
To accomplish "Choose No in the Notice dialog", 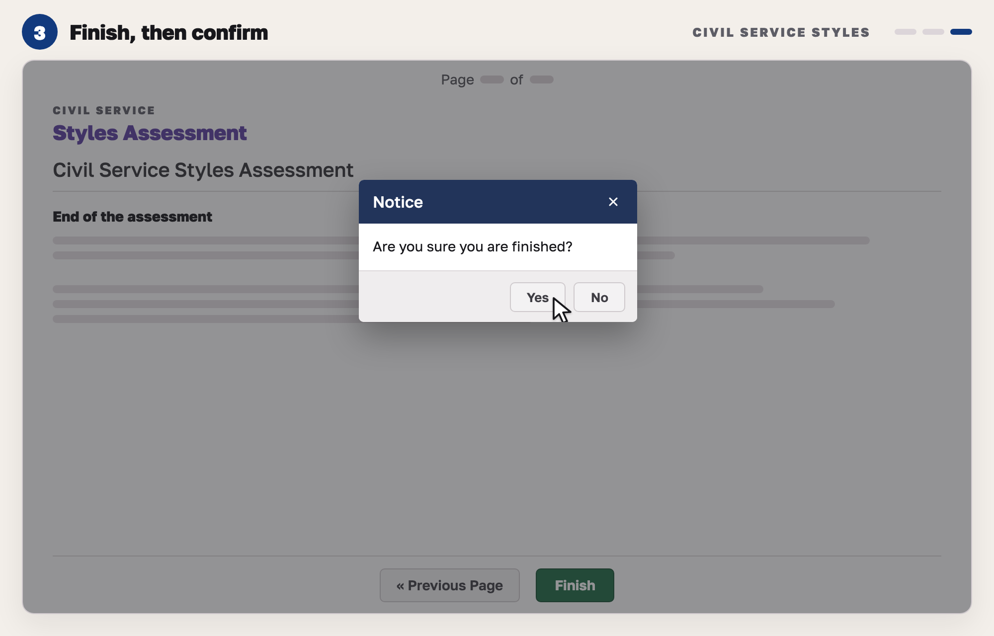I will (599, 297).
